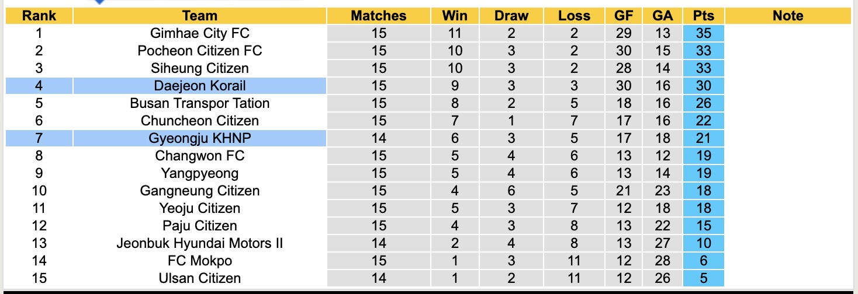Click the GA column header
This screenshot has width=858, height=294.
pos(663,16)
